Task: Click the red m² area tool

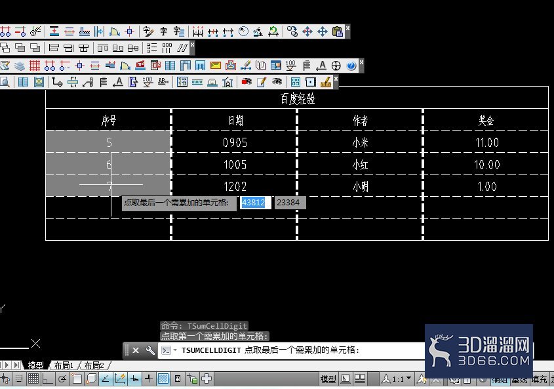Action: click(140, 66)
